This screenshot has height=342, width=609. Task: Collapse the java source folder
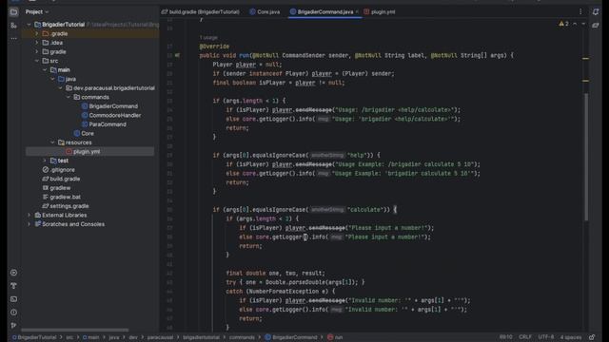(52, 79)
